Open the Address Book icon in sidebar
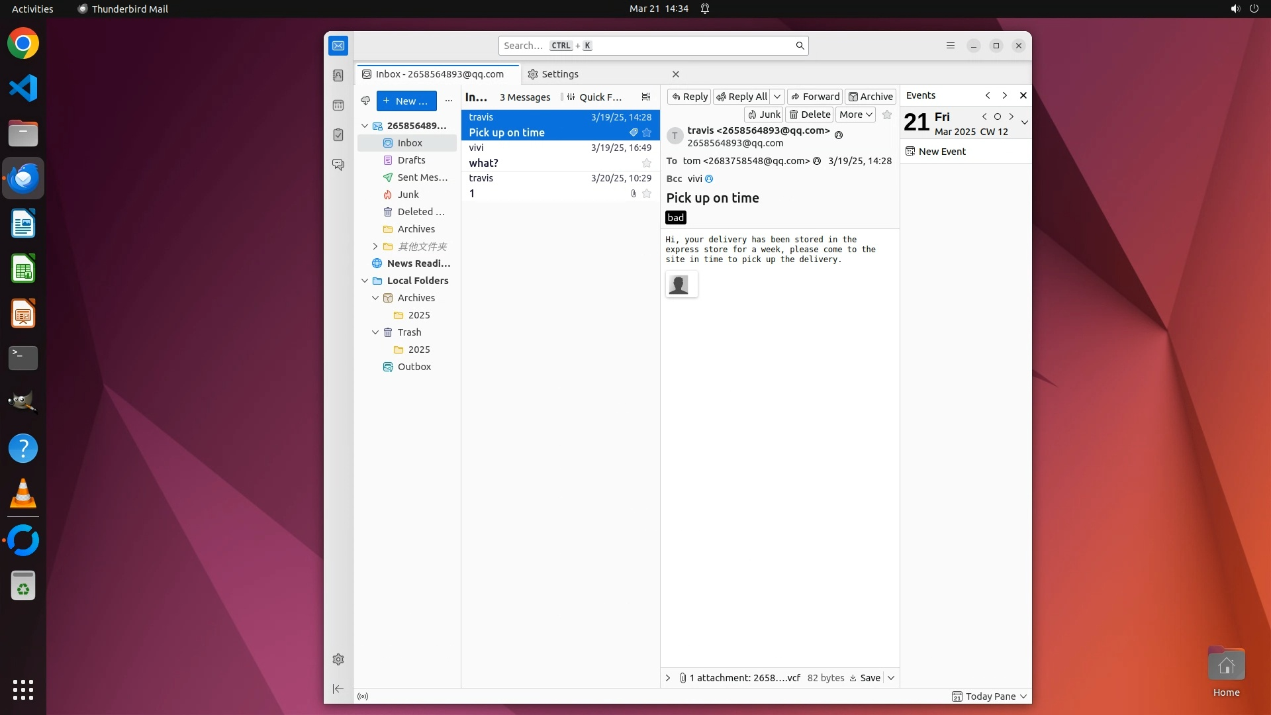 (x=338, y=75)
